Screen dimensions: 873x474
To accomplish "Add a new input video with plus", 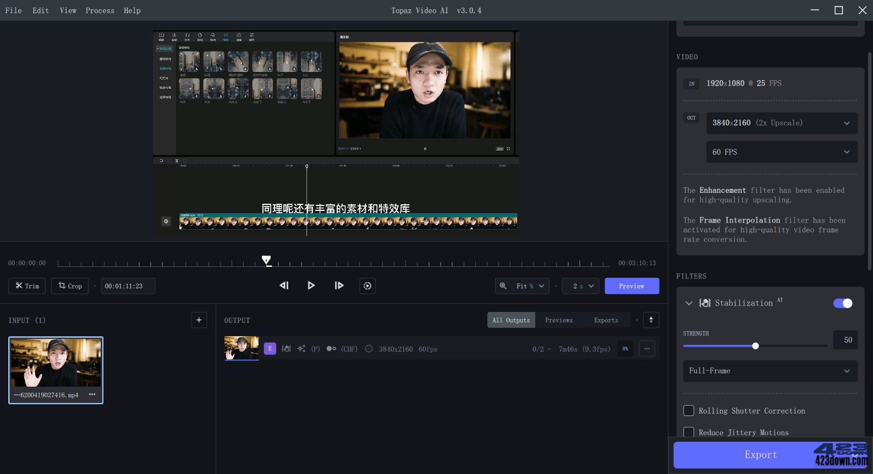I will pyautogui.click(x=199, y=320).
